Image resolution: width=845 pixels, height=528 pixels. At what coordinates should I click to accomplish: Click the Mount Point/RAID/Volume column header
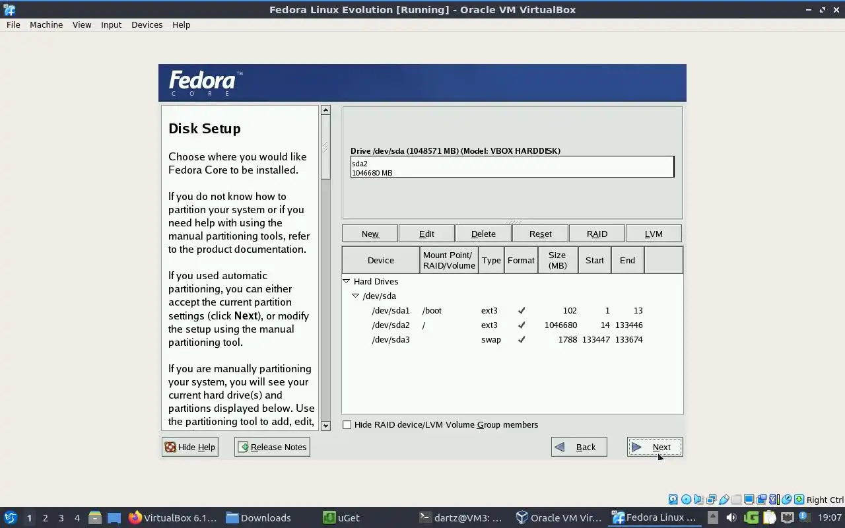coord(449,260)
